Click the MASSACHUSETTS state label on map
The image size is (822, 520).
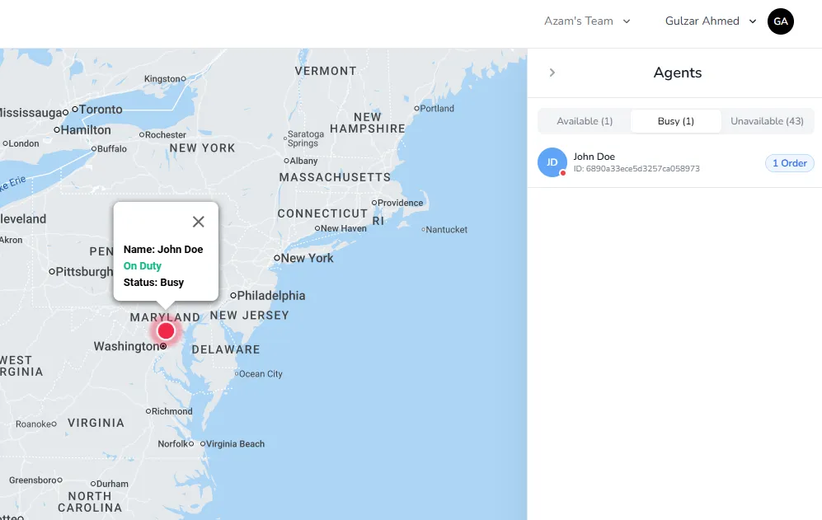[x=335, y=177]
